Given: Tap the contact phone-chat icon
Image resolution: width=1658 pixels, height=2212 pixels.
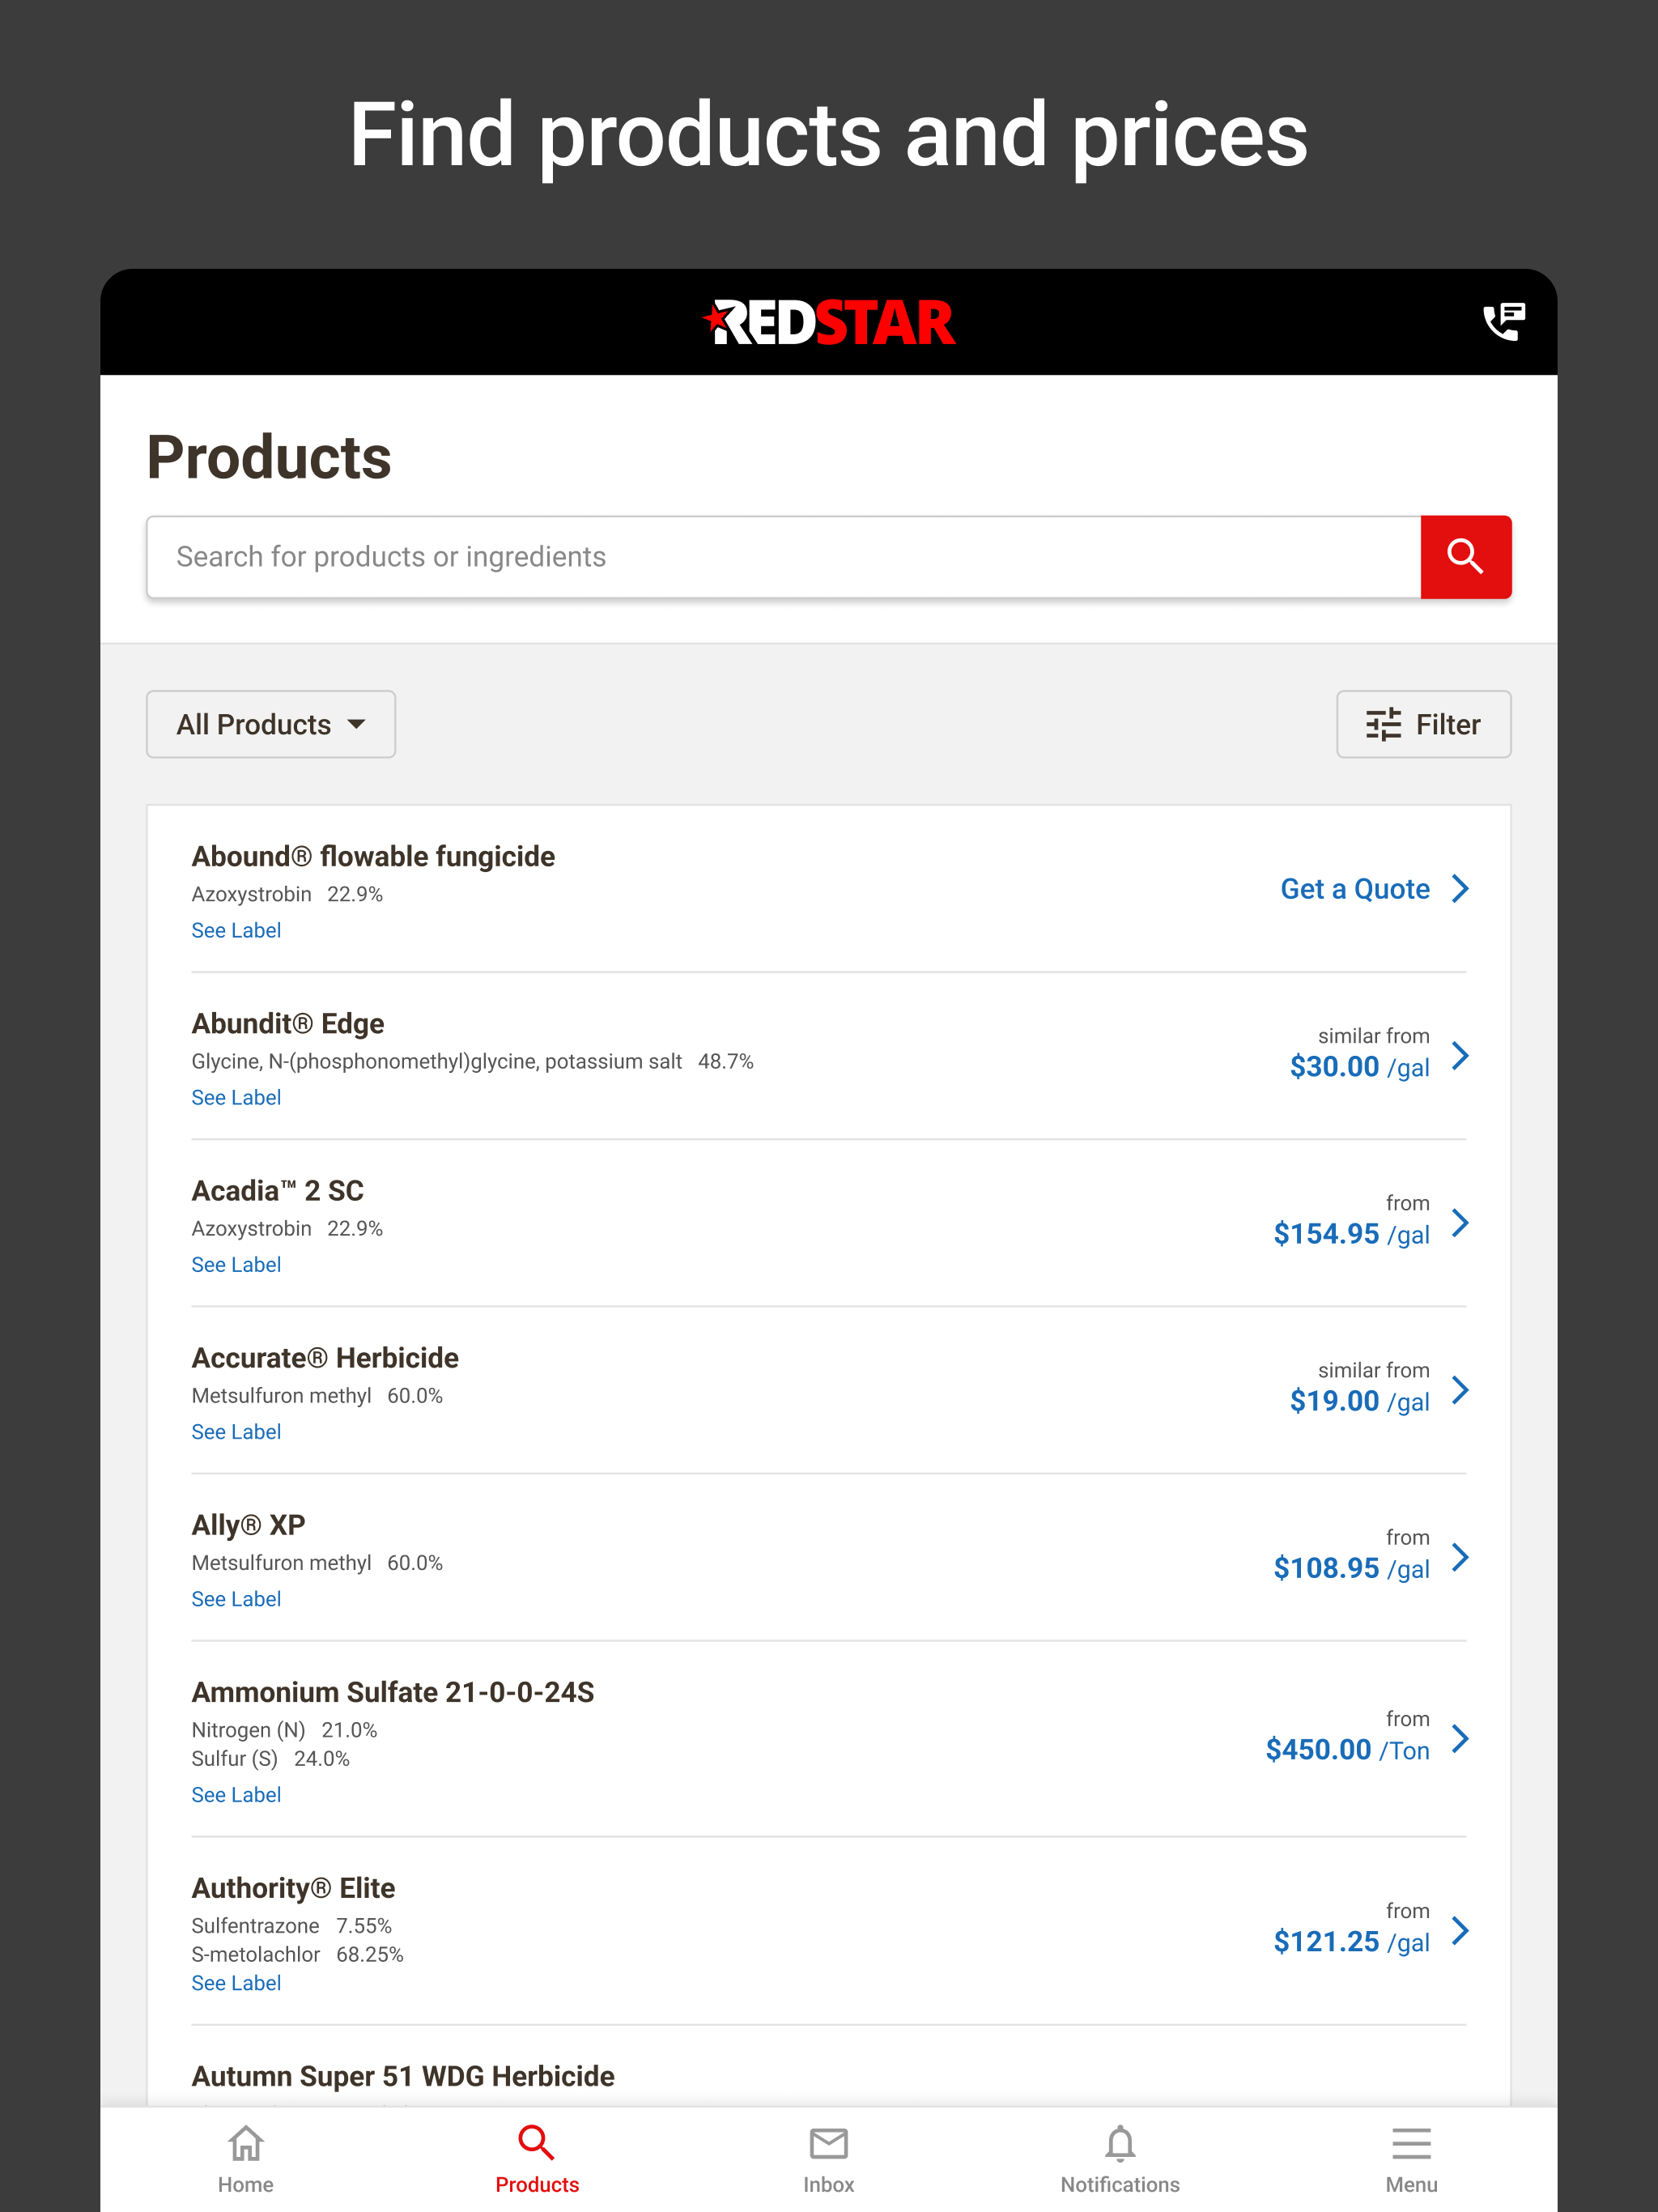Looking at the screenshot, I should tap(1503, 322).
